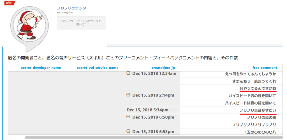
Task: Collapse the Dec 15, 2018 6:53pm group
Action: (x=128, y=131)
